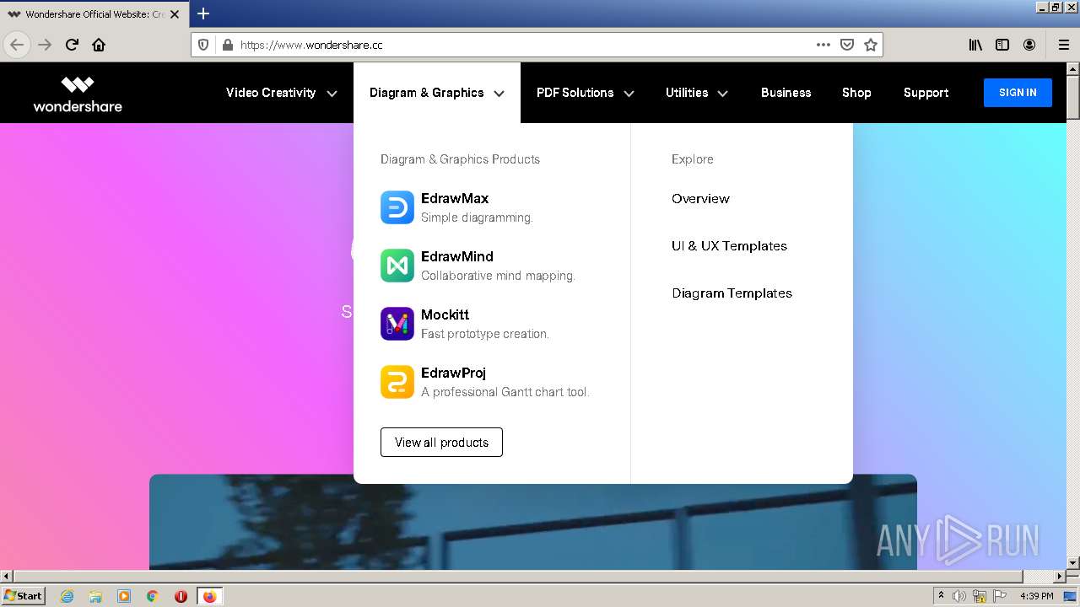Open the Windows Start menu
The height and width of the screenshot is (607, 1080).
(24, 596)
